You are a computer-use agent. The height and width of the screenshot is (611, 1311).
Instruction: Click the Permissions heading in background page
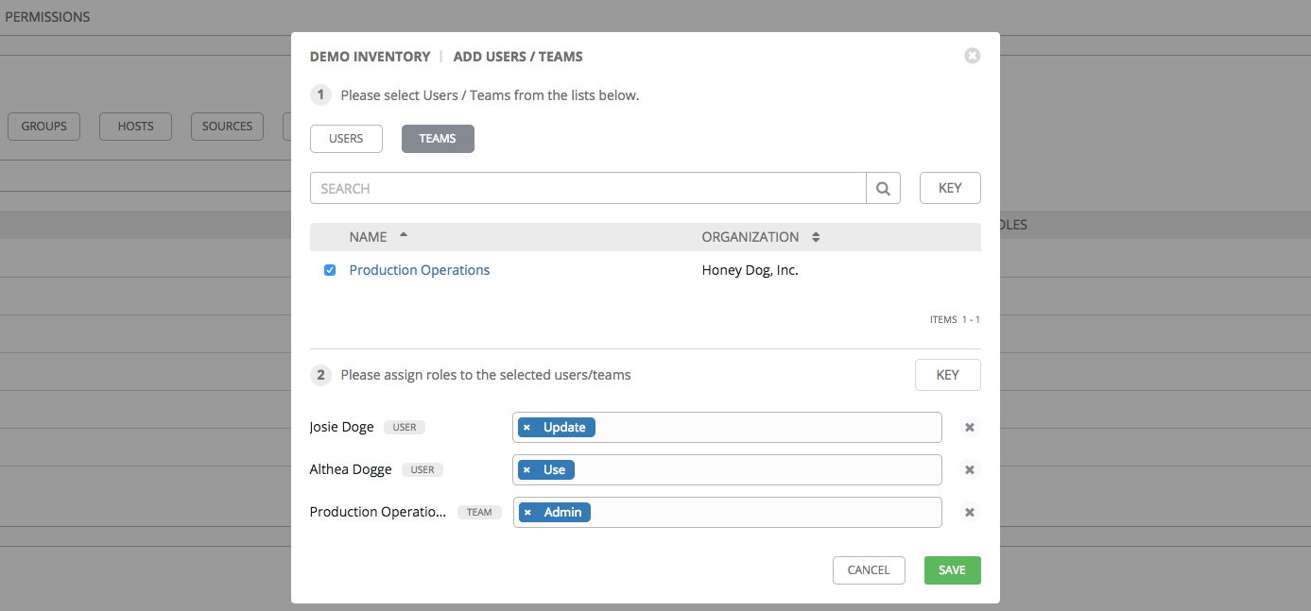(47, 17)
